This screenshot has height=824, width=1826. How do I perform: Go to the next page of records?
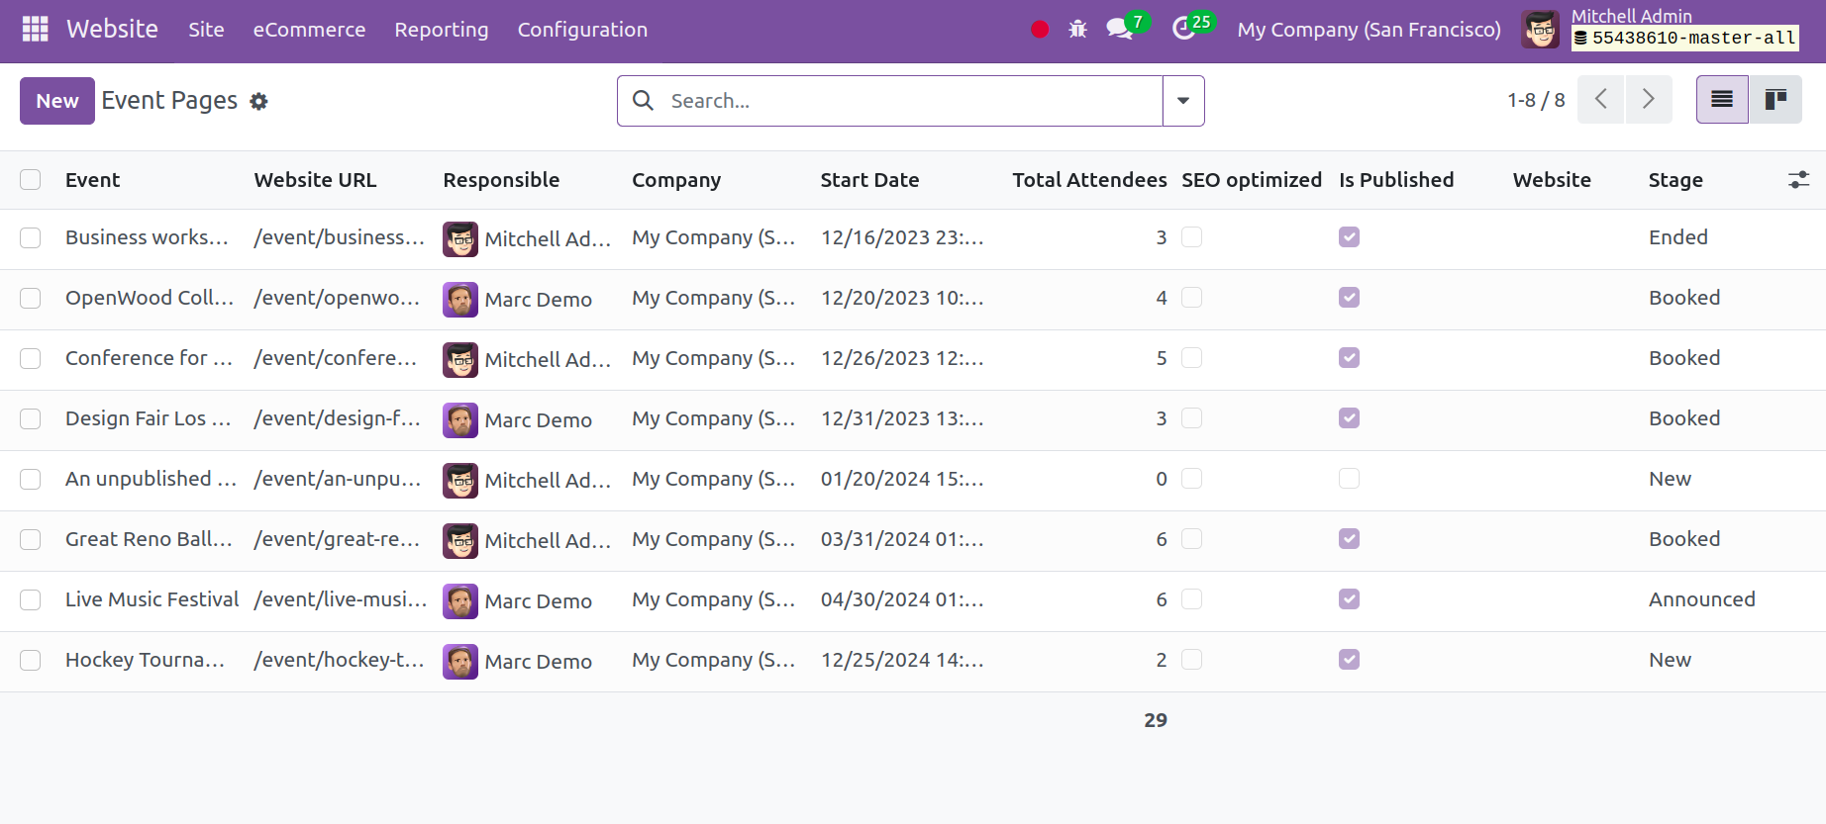pyautogui.click(x=1648, y=99)
